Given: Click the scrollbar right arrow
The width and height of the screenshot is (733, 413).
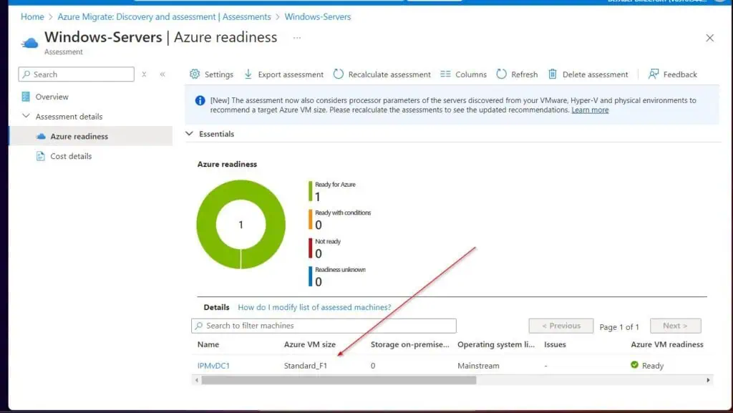Looking at the screenshot, I should 708,380.
